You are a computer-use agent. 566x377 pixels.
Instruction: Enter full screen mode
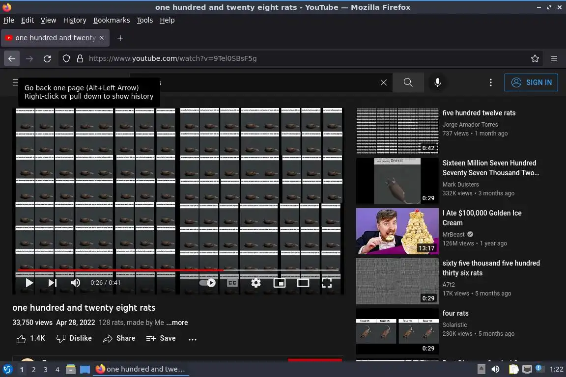coord(327,283)
